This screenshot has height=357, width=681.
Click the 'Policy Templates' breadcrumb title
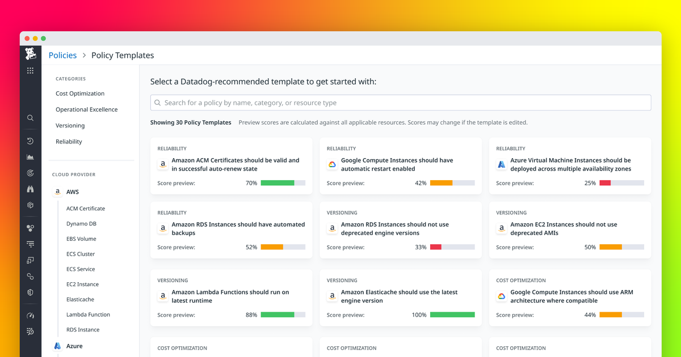[x=123, y=56]
